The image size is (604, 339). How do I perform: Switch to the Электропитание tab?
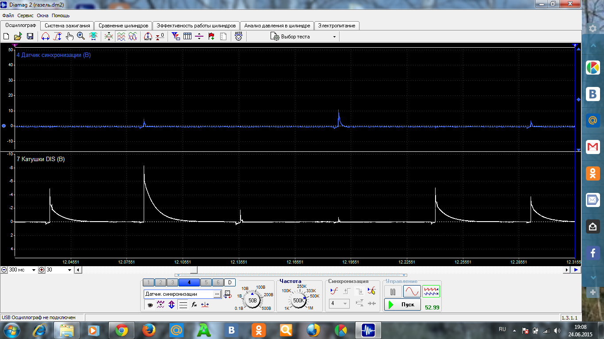[x=336, y=26]
